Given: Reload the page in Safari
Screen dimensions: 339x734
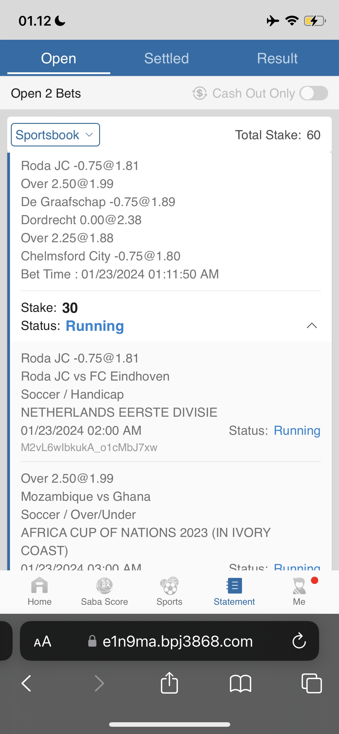Looking at the screenshot, I should pyautogui.click(x=299, y=641).
